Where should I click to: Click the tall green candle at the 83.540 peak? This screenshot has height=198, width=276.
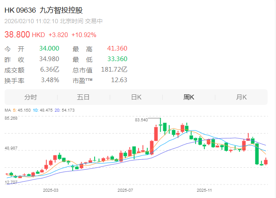160,125
